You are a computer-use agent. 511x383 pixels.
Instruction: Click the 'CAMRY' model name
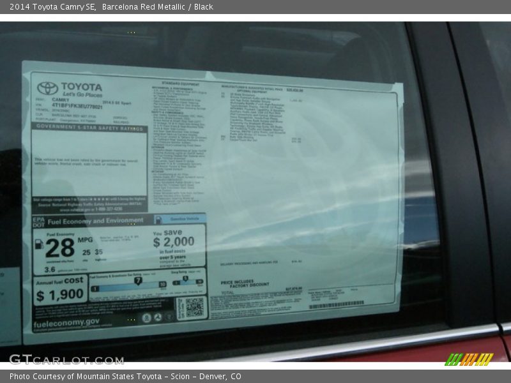[60, 100]
